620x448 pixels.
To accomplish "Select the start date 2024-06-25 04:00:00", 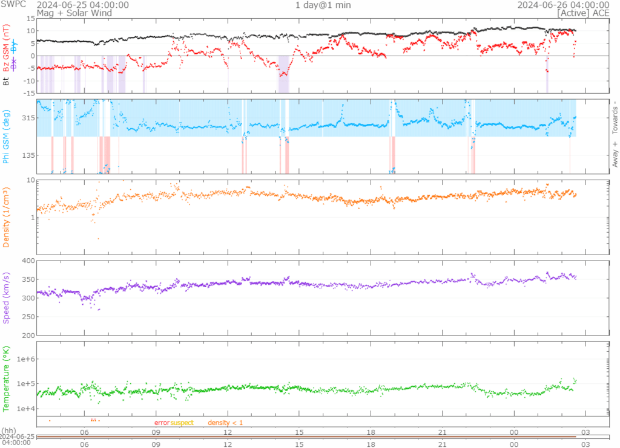I will coord(82,5).
